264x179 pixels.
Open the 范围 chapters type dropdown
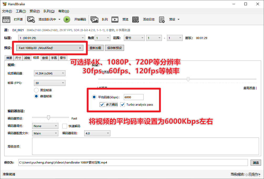click(x=134, y=38)
